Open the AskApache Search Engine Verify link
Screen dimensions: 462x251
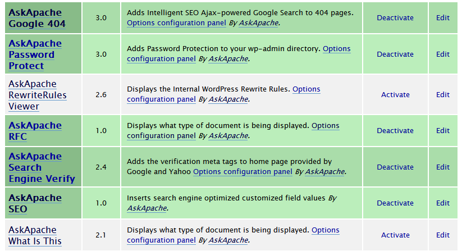pyautogui.click(x=42, y=167)
